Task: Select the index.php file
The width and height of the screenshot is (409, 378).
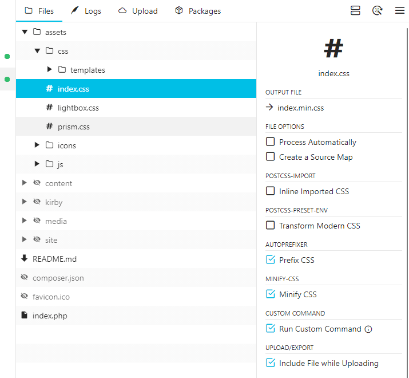Action: click(x=136, y=316)
